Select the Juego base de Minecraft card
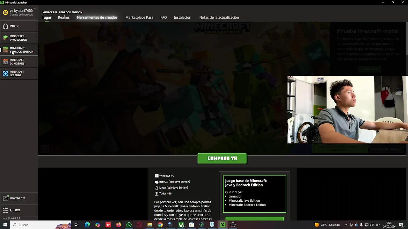Viewport: 408px width, 229px height. tap(254, 194)
